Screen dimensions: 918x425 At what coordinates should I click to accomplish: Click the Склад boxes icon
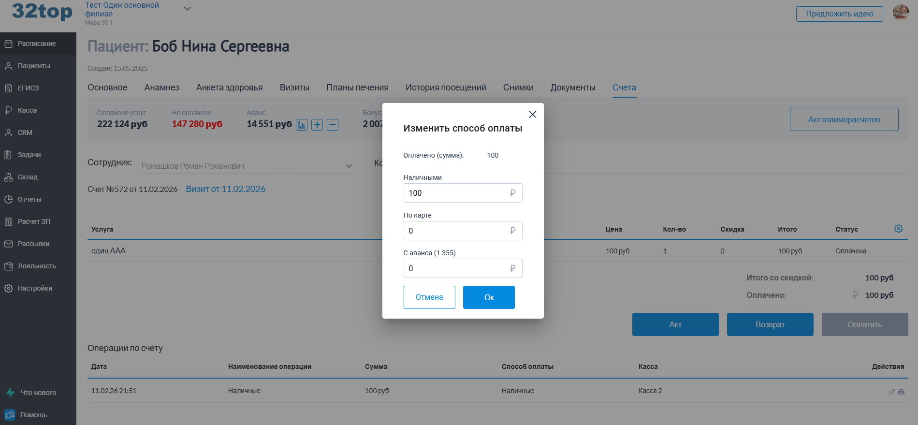pos(8,177)
